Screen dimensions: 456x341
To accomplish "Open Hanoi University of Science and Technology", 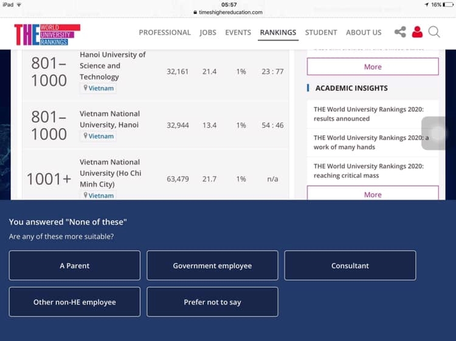I will (112, 66).
